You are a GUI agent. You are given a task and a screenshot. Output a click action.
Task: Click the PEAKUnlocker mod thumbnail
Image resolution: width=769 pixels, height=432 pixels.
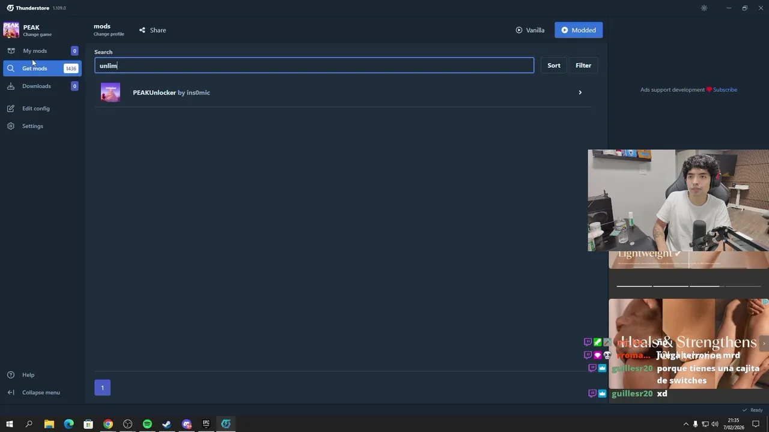111,92
